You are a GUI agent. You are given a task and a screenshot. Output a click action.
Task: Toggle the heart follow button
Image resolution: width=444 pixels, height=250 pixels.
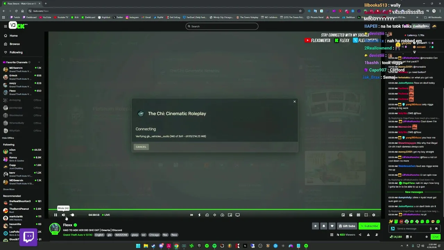pos(332,226)
